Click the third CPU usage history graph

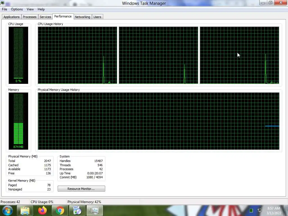[x=240, y=55]
